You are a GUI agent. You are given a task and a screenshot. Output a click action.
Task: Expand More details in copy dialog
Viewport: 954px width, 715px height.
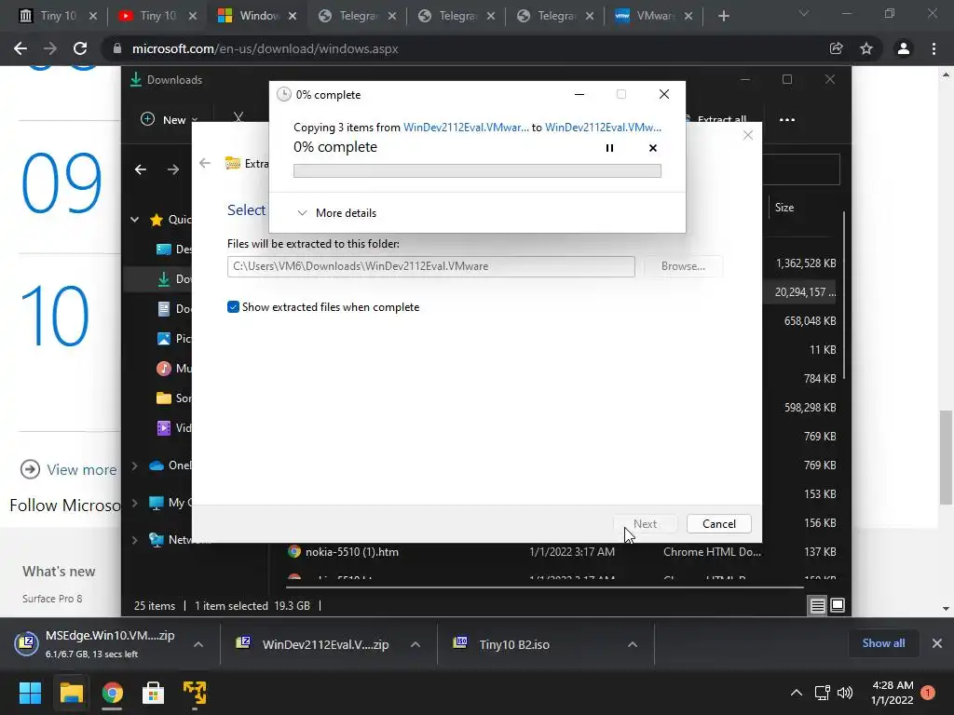(x=336, y=213)
